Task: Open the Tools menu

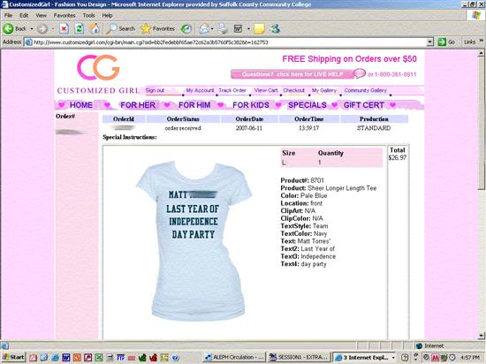Action: tap(88, 15)
